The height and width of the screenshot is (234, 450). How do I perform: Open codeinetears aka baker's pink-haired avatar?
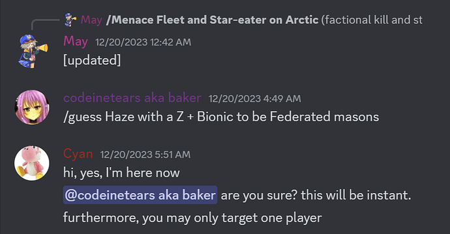(32, 107)
